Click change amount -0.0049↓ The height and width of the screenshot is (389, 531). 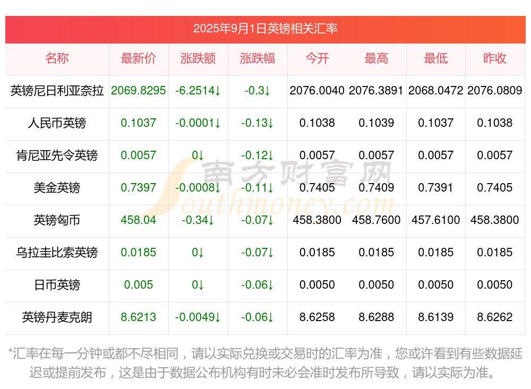pos(198,317)
